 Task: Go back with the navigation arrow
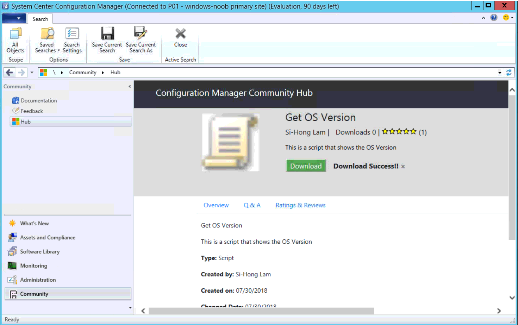pos(10,73)
